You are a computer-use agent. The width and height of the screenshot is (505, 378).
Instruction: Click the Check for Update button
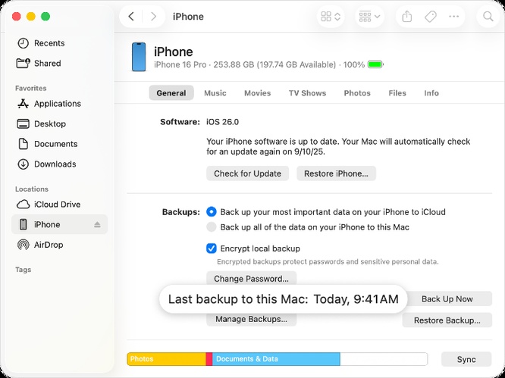pyautogui.click(x=247, y=173)
